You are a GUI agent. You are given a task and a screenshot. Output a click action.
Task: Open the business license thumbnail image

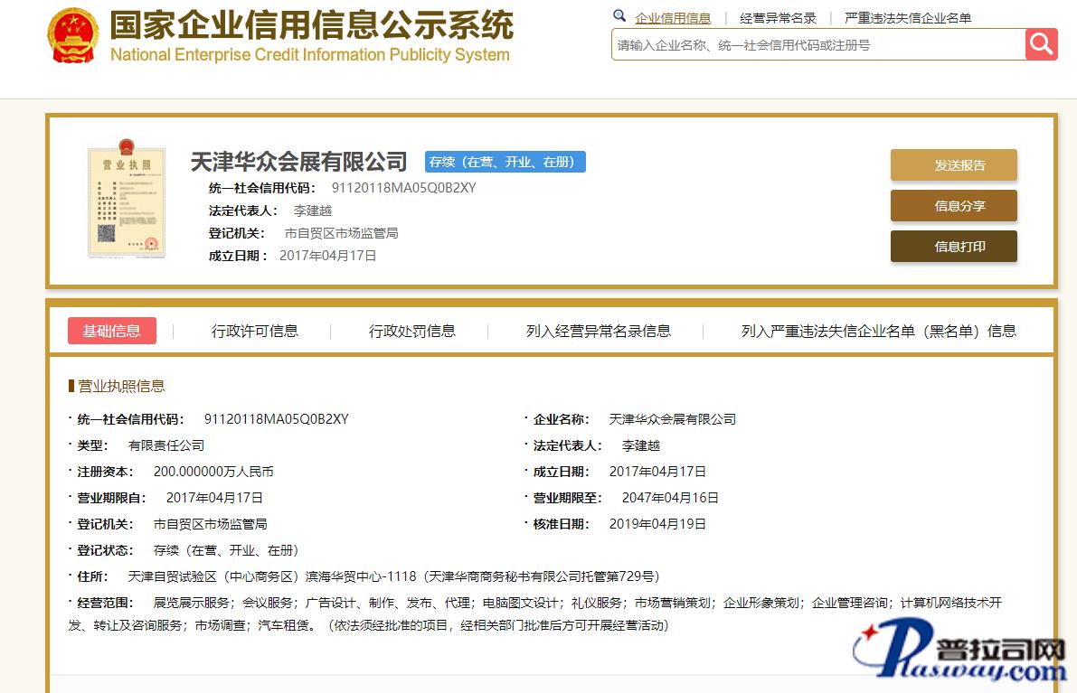pos(127,199)
